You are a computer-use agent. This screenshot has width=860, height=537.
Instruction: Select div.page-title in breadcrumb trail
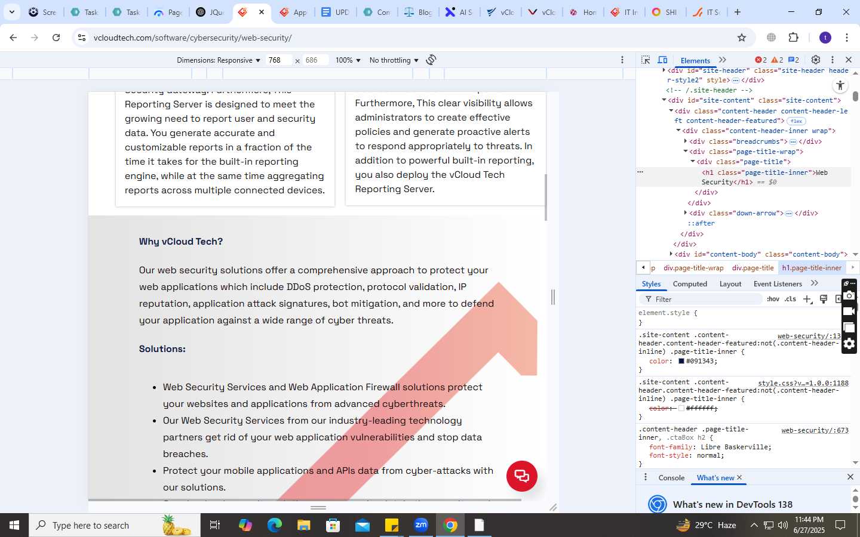(752, 268)
